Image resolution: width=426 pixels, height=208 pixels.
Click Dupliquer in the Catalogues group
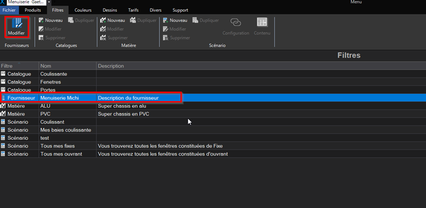pos(81,20)
